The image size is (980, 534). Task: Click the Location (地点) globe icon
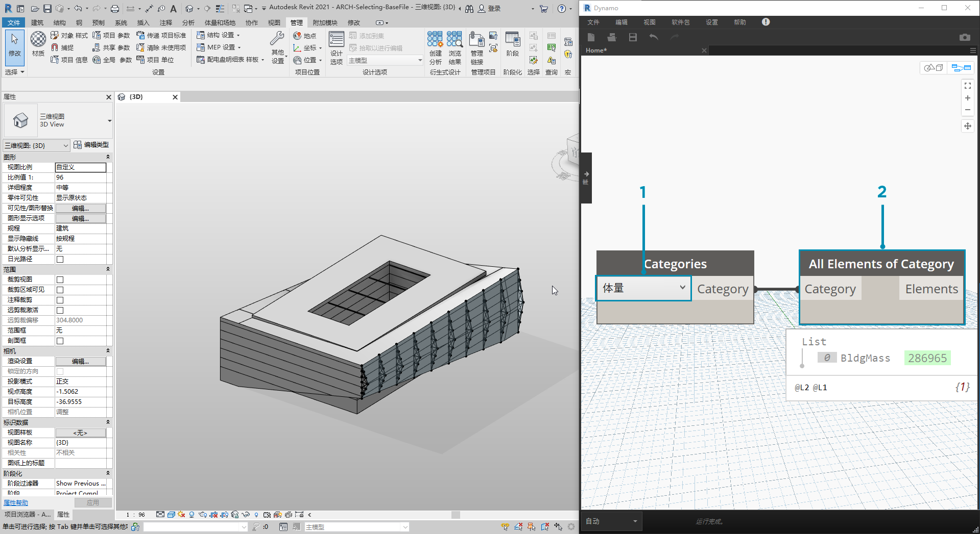click(x=297, y=36)
